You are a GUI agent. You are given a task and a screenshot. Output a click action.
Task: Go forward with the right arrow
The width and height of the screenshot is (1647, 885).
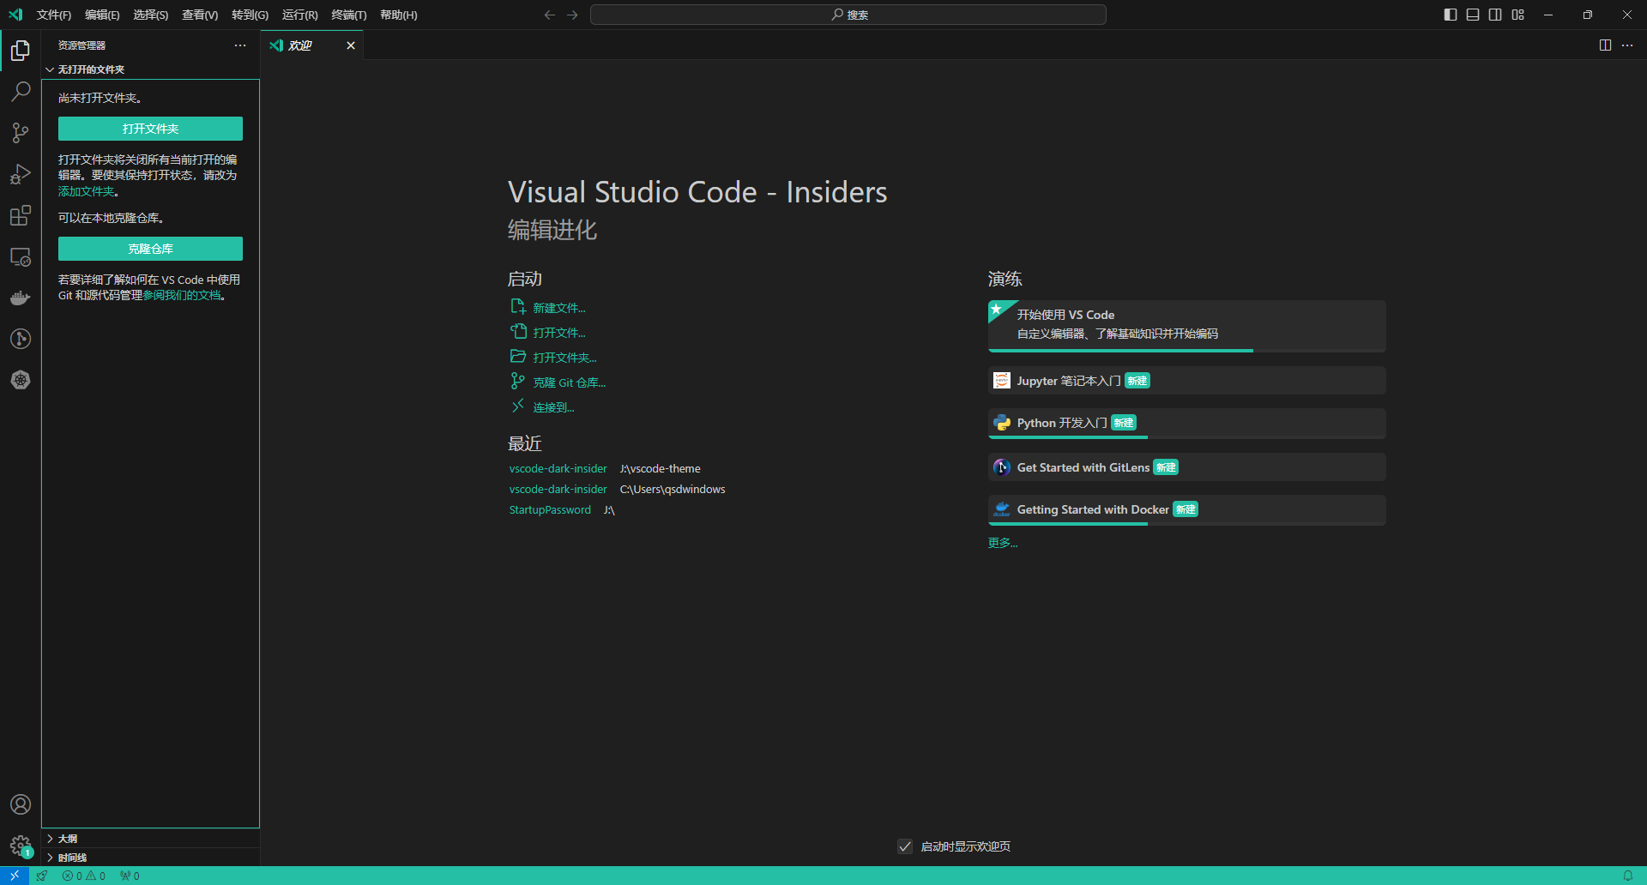click(x=572, y=15)
